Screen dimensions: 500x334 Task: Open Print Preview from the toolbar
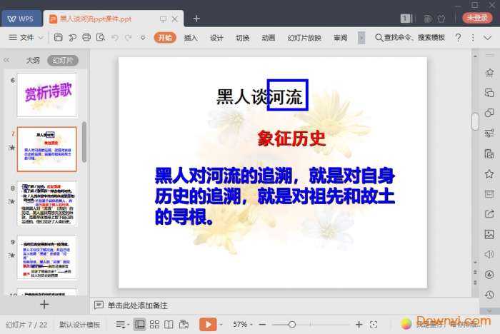[101, 38]
